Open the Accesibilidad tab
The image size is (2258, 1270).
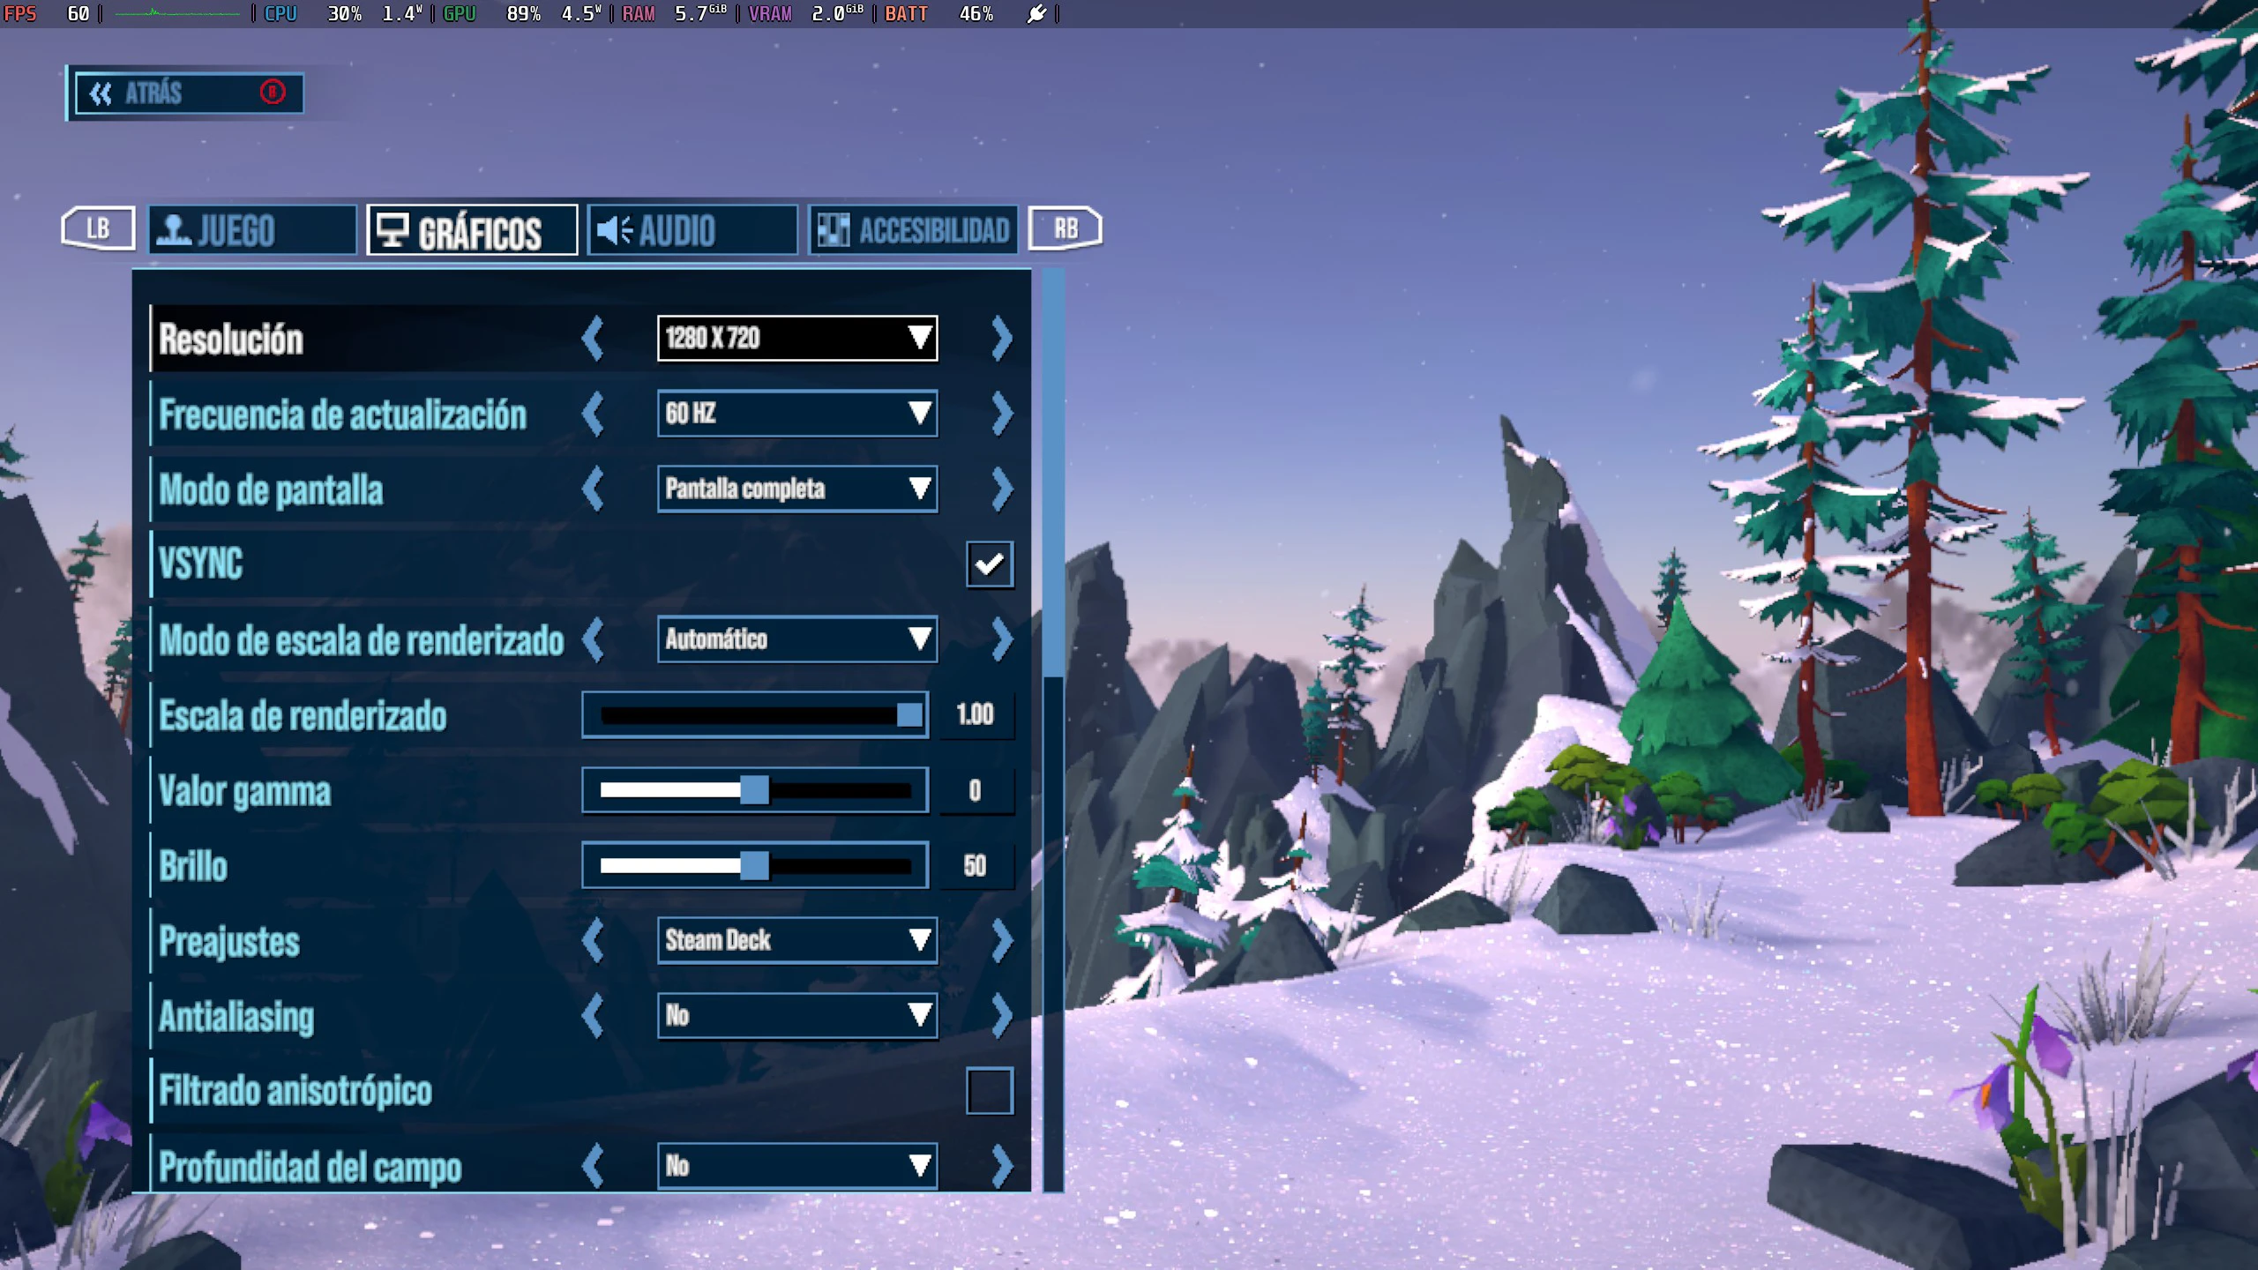click(x=913, y=229)
